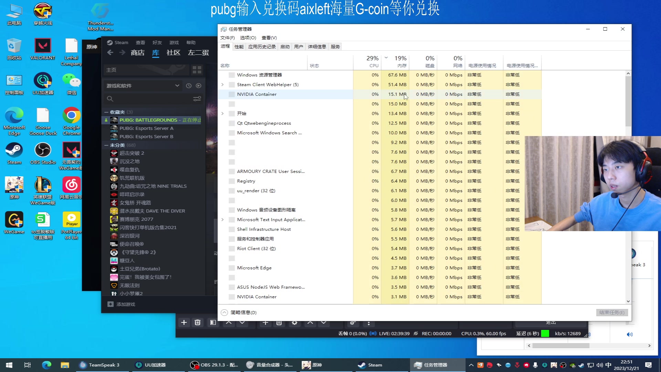Click the Steam back arrow
This screenshot has width=661, height=372.
(x=110, y=53)
